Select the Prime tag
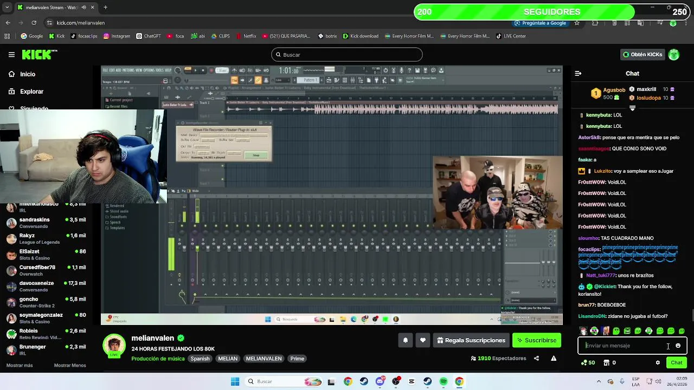Screen dimensions: 694x390 point(297,359)
